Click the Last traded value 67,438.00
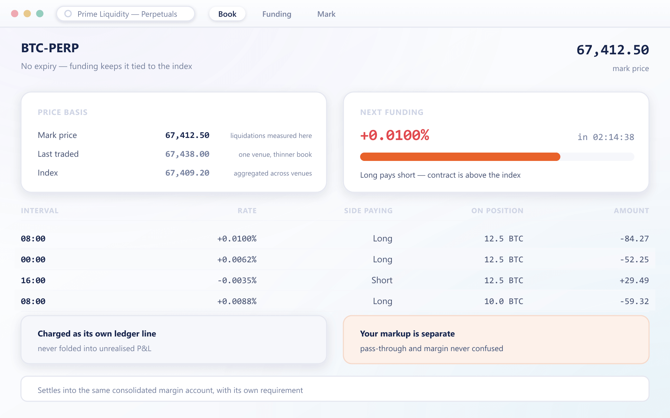 pyautogui.click(x=187, y=154)
